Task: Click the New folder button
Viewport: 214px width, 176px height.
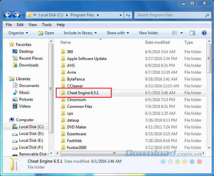Action: point(148,33)
